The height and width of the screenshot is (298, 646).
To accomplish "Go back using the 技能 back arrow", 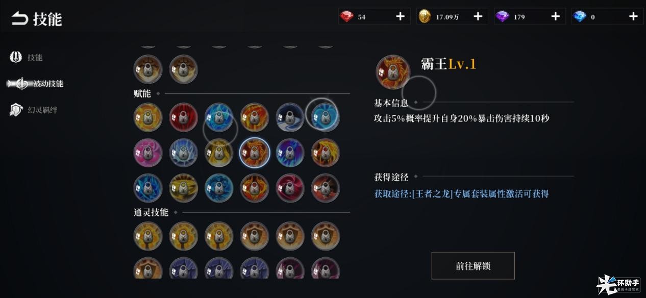I will point(19,19).
